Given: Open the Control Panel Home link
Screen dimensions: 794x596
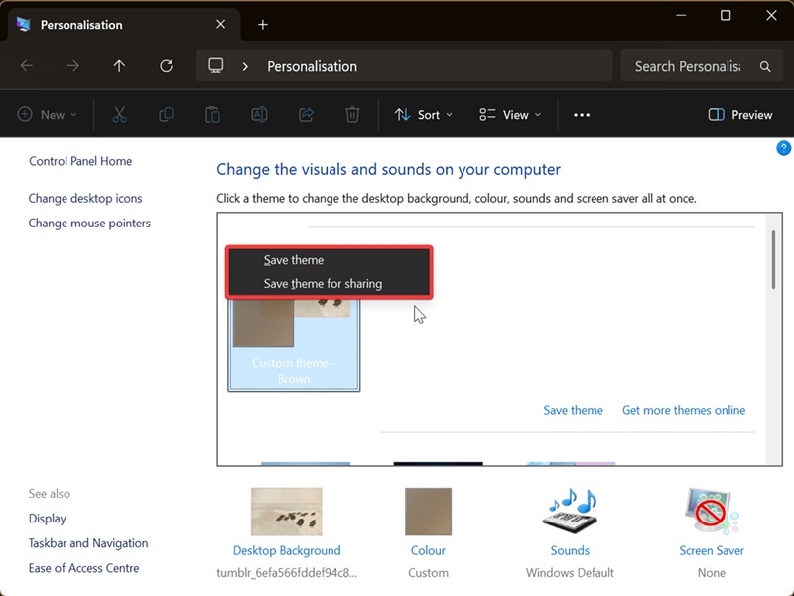Looking at the screenshot, I should [x=80, y=161].
